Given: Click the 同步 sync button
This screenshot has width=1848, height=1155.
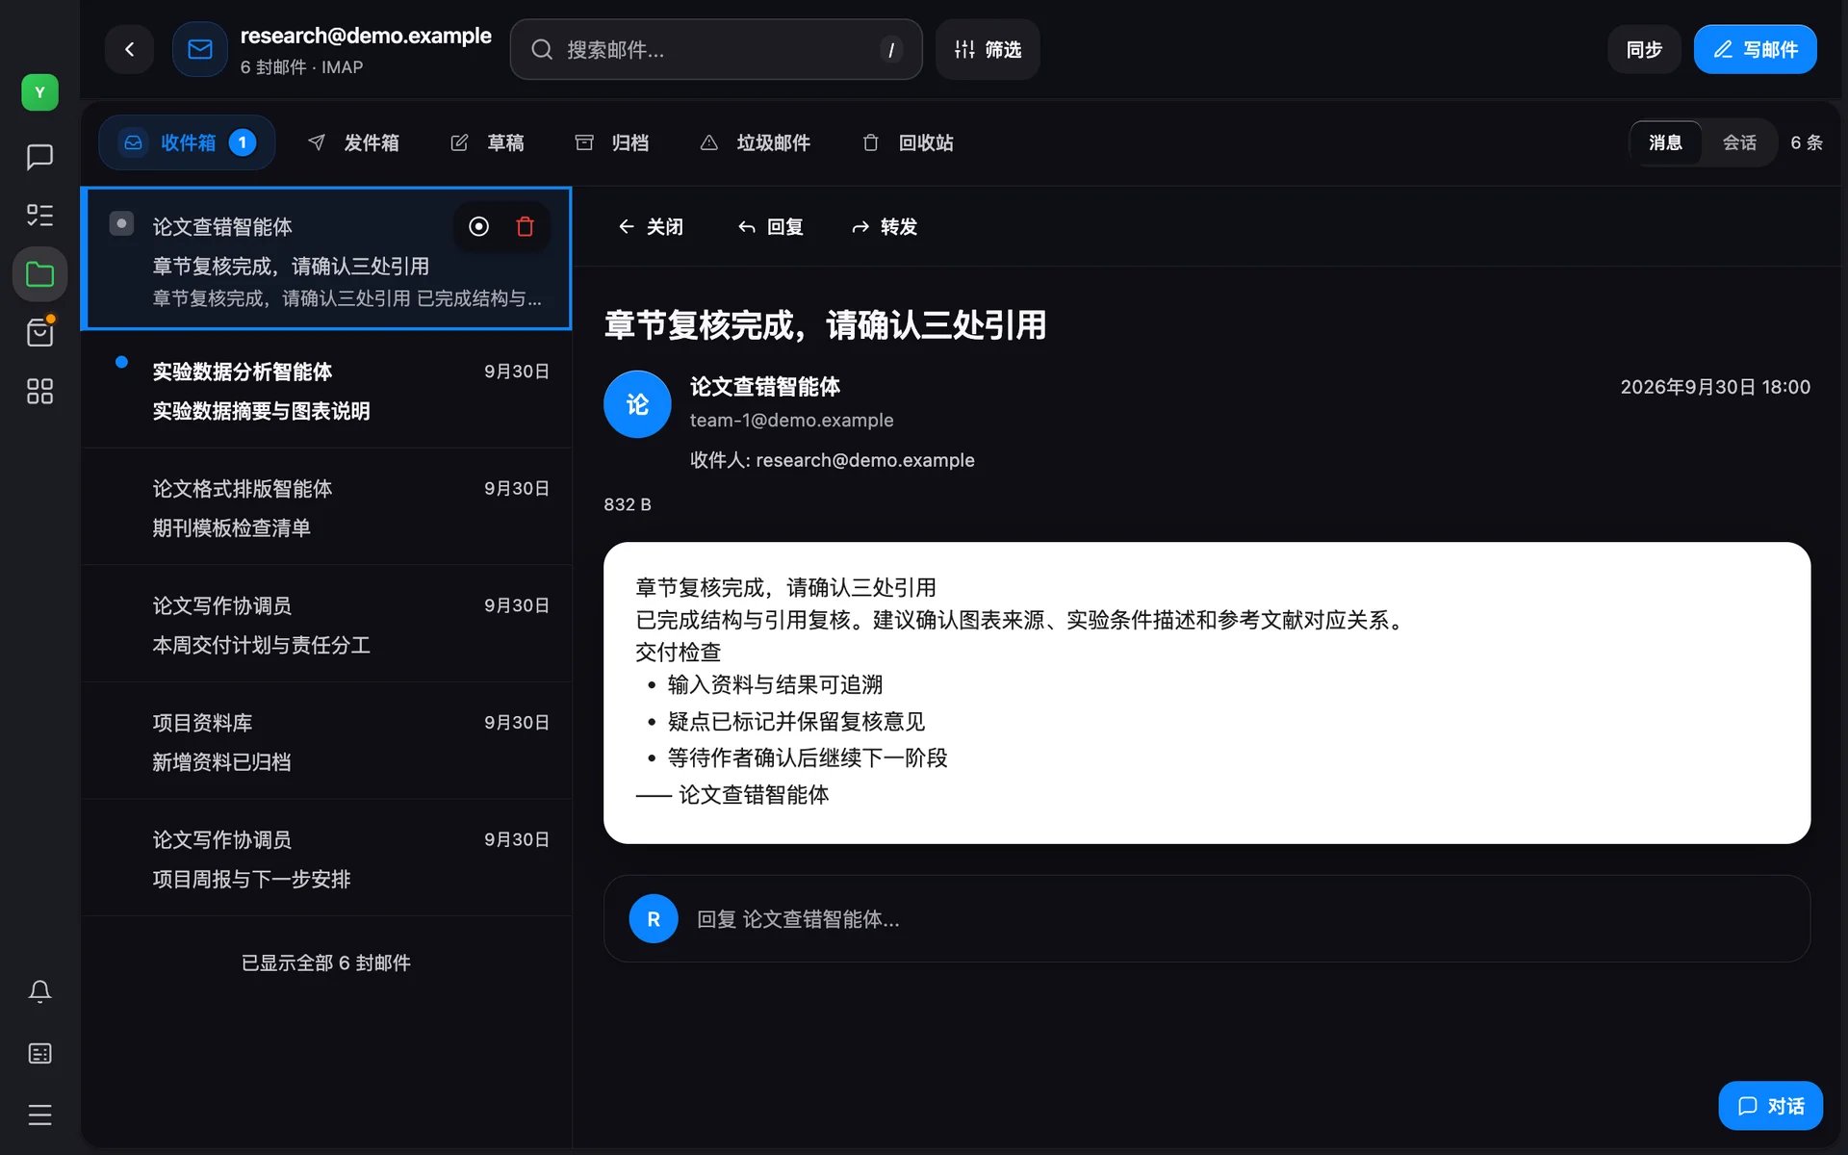Looking at the screenshot, I should 1644,49.
